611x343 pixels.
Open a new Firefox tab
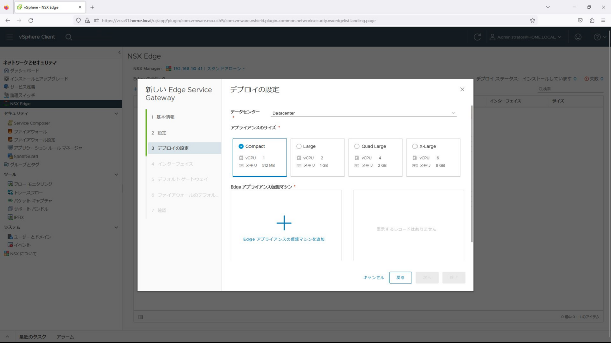(x=92, y=7)
